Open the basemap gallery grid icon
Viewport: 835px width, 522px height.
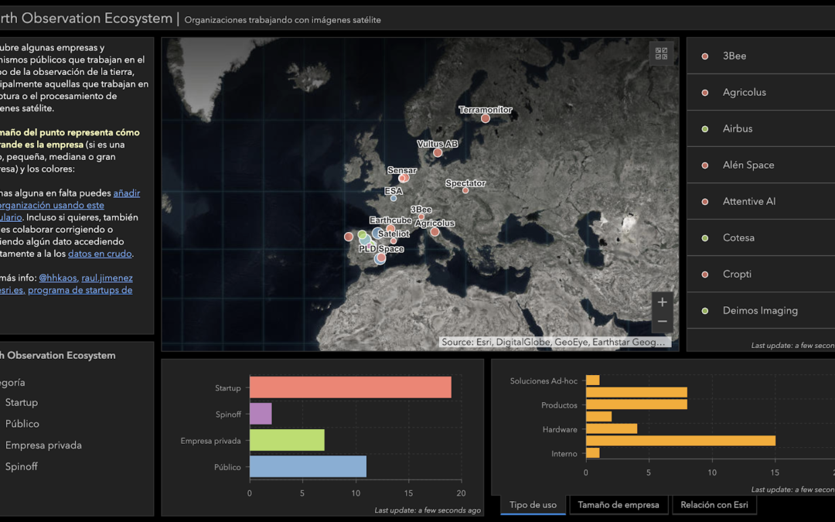661,53
